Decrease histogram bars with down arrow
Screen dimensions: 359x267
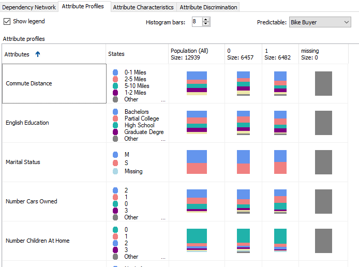tap(206, 24)
